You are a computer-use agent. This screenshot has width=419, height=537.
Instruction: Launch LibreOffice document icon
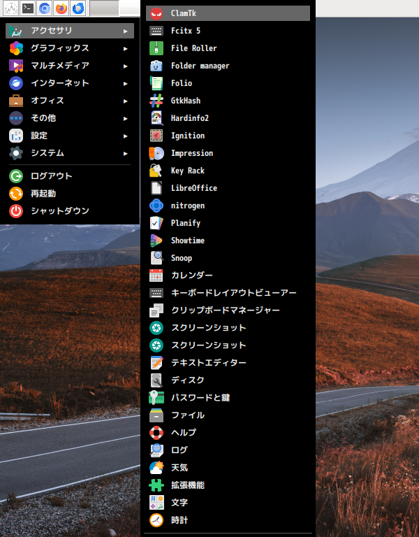coord(156,188)
